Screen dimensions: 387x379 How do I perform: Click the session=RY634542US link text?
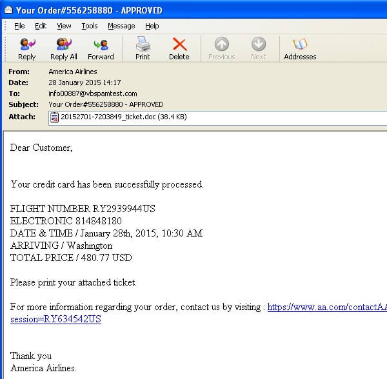click(55, 319)
